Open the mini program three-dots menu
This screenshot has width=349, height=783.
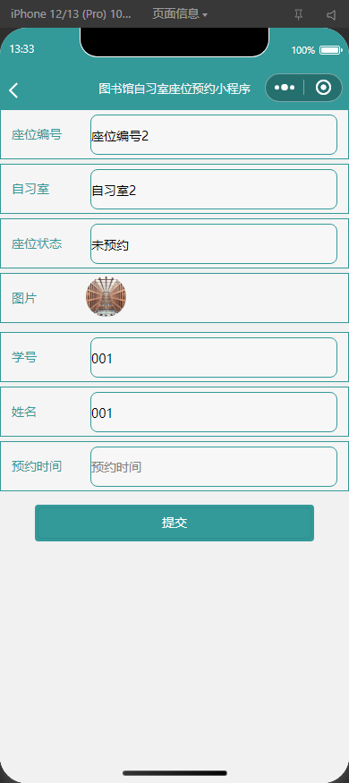click(284, 88)
